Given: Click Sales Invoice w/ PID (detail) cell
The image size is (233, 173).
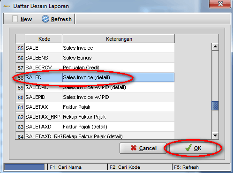Looking at the screenshot, I should 119,87.
